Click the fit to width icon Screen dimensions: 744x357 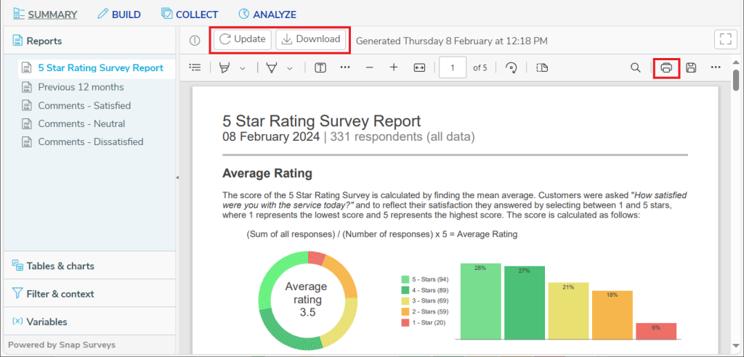pyautogui.click(x=419, y=67)
